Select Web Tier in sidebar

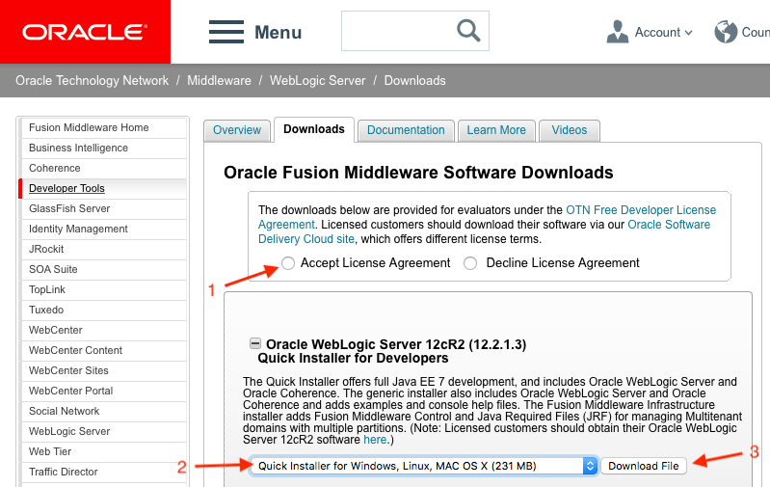point(104,451)
